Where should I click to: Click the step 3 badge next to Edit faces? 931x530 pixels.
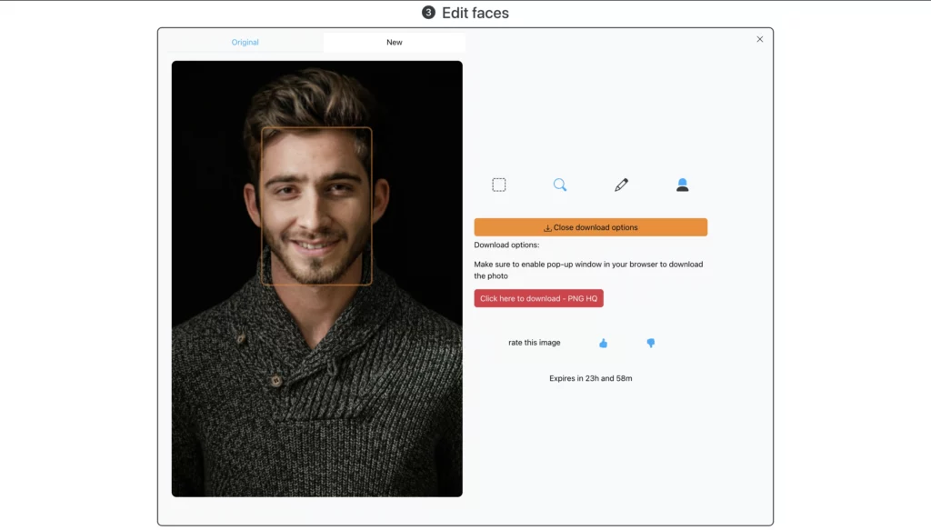pyautogui.click(x=428, y=13)
